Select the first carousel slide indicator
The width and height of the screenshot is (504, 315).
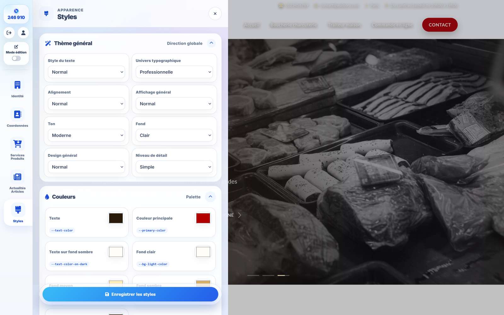[x=253, y=275]
